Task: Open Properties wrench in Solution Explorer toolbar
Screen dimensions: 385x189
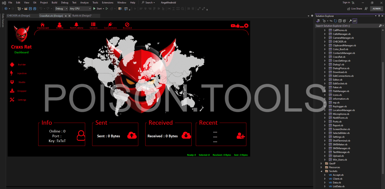Action: [350, 21]
